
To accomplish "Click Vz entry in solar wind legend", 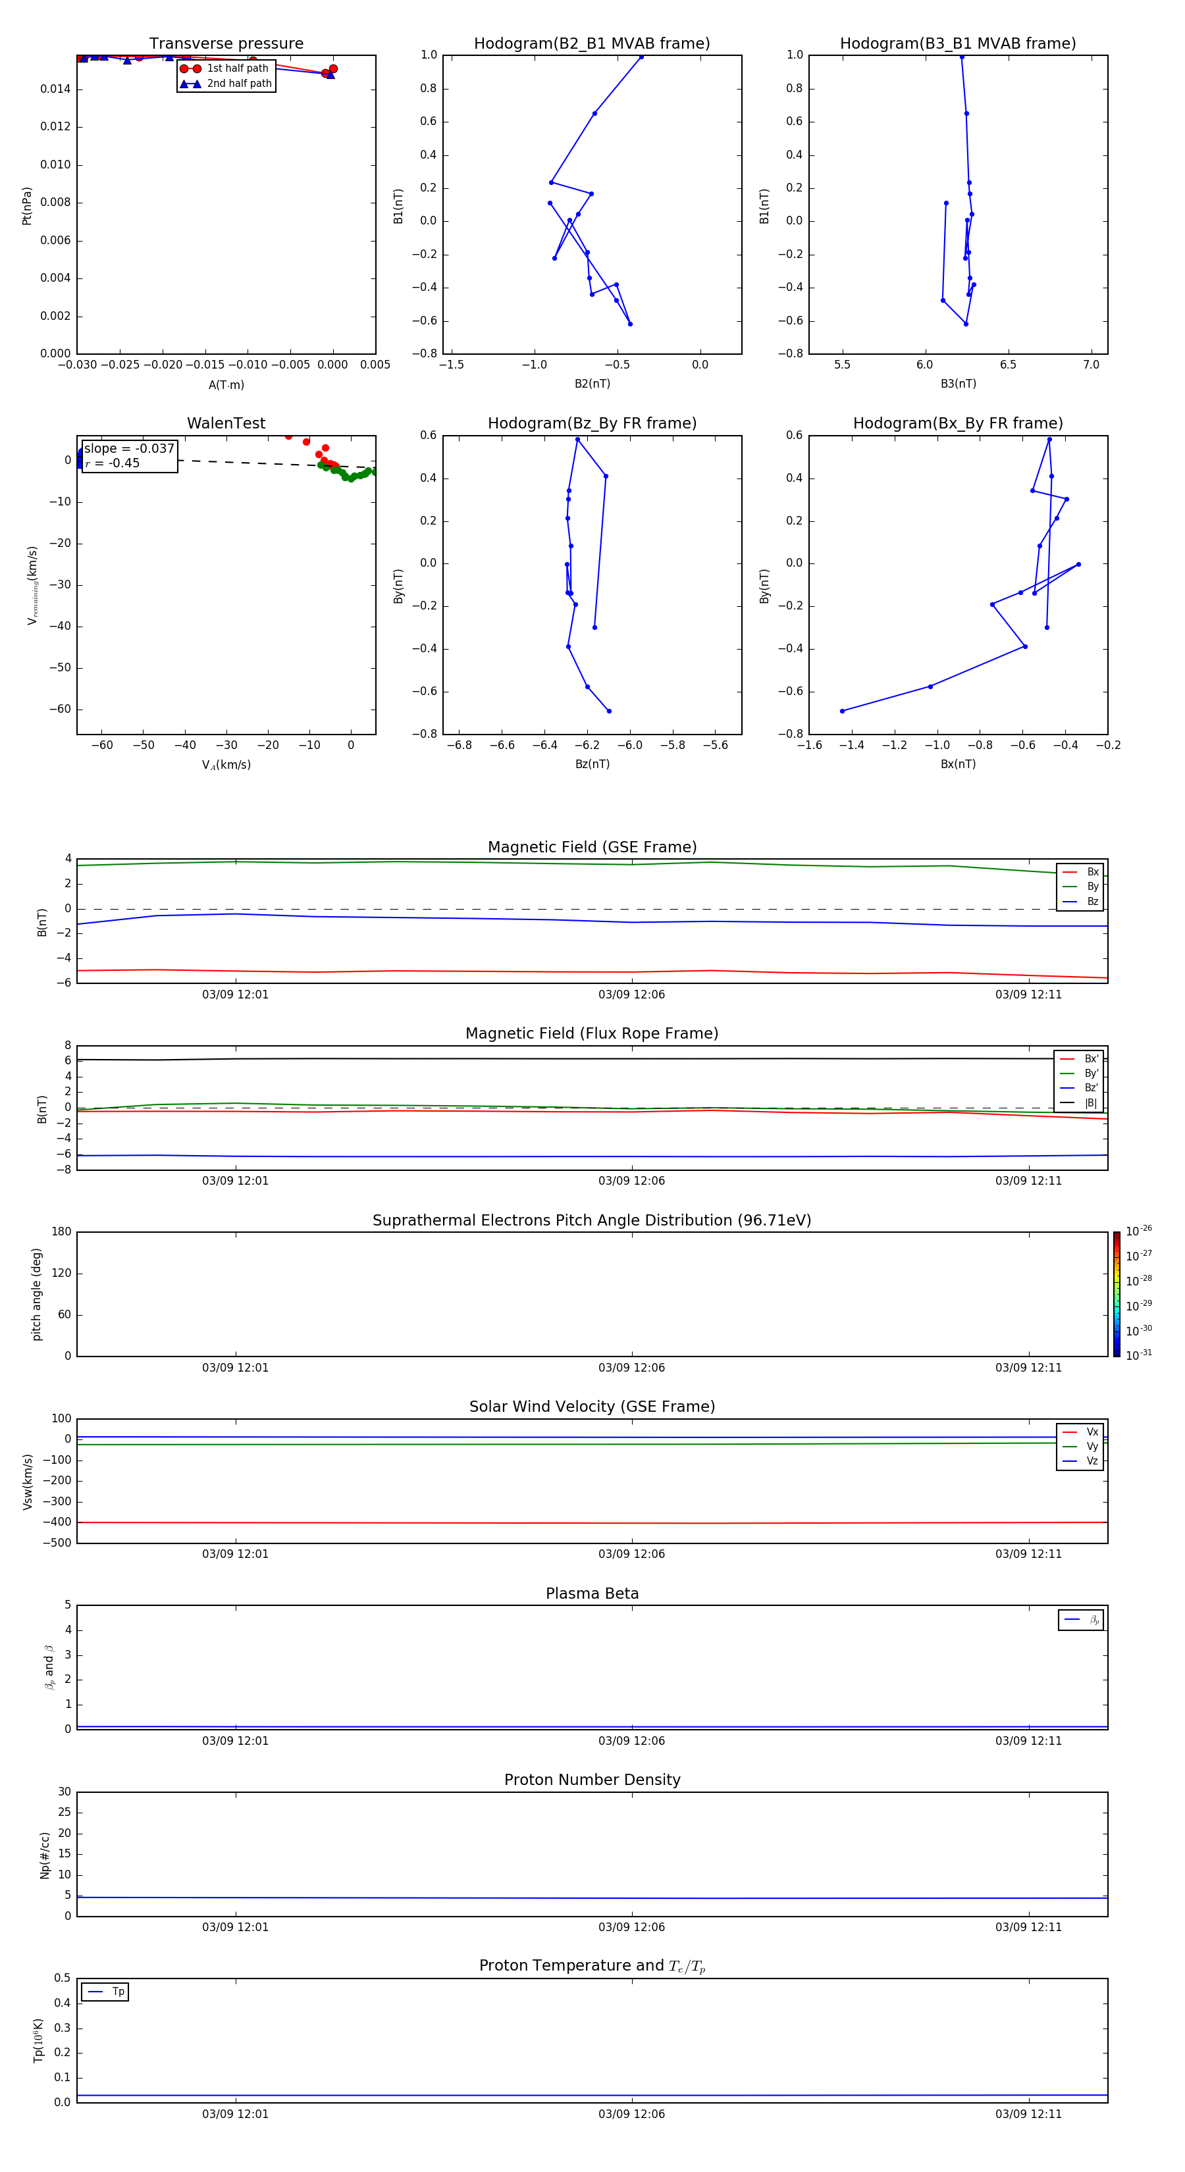I will [x=1080, y=1461].
